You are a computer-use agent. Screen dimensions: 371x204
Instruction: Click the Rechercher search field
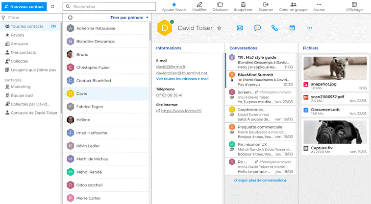[113, 7]
